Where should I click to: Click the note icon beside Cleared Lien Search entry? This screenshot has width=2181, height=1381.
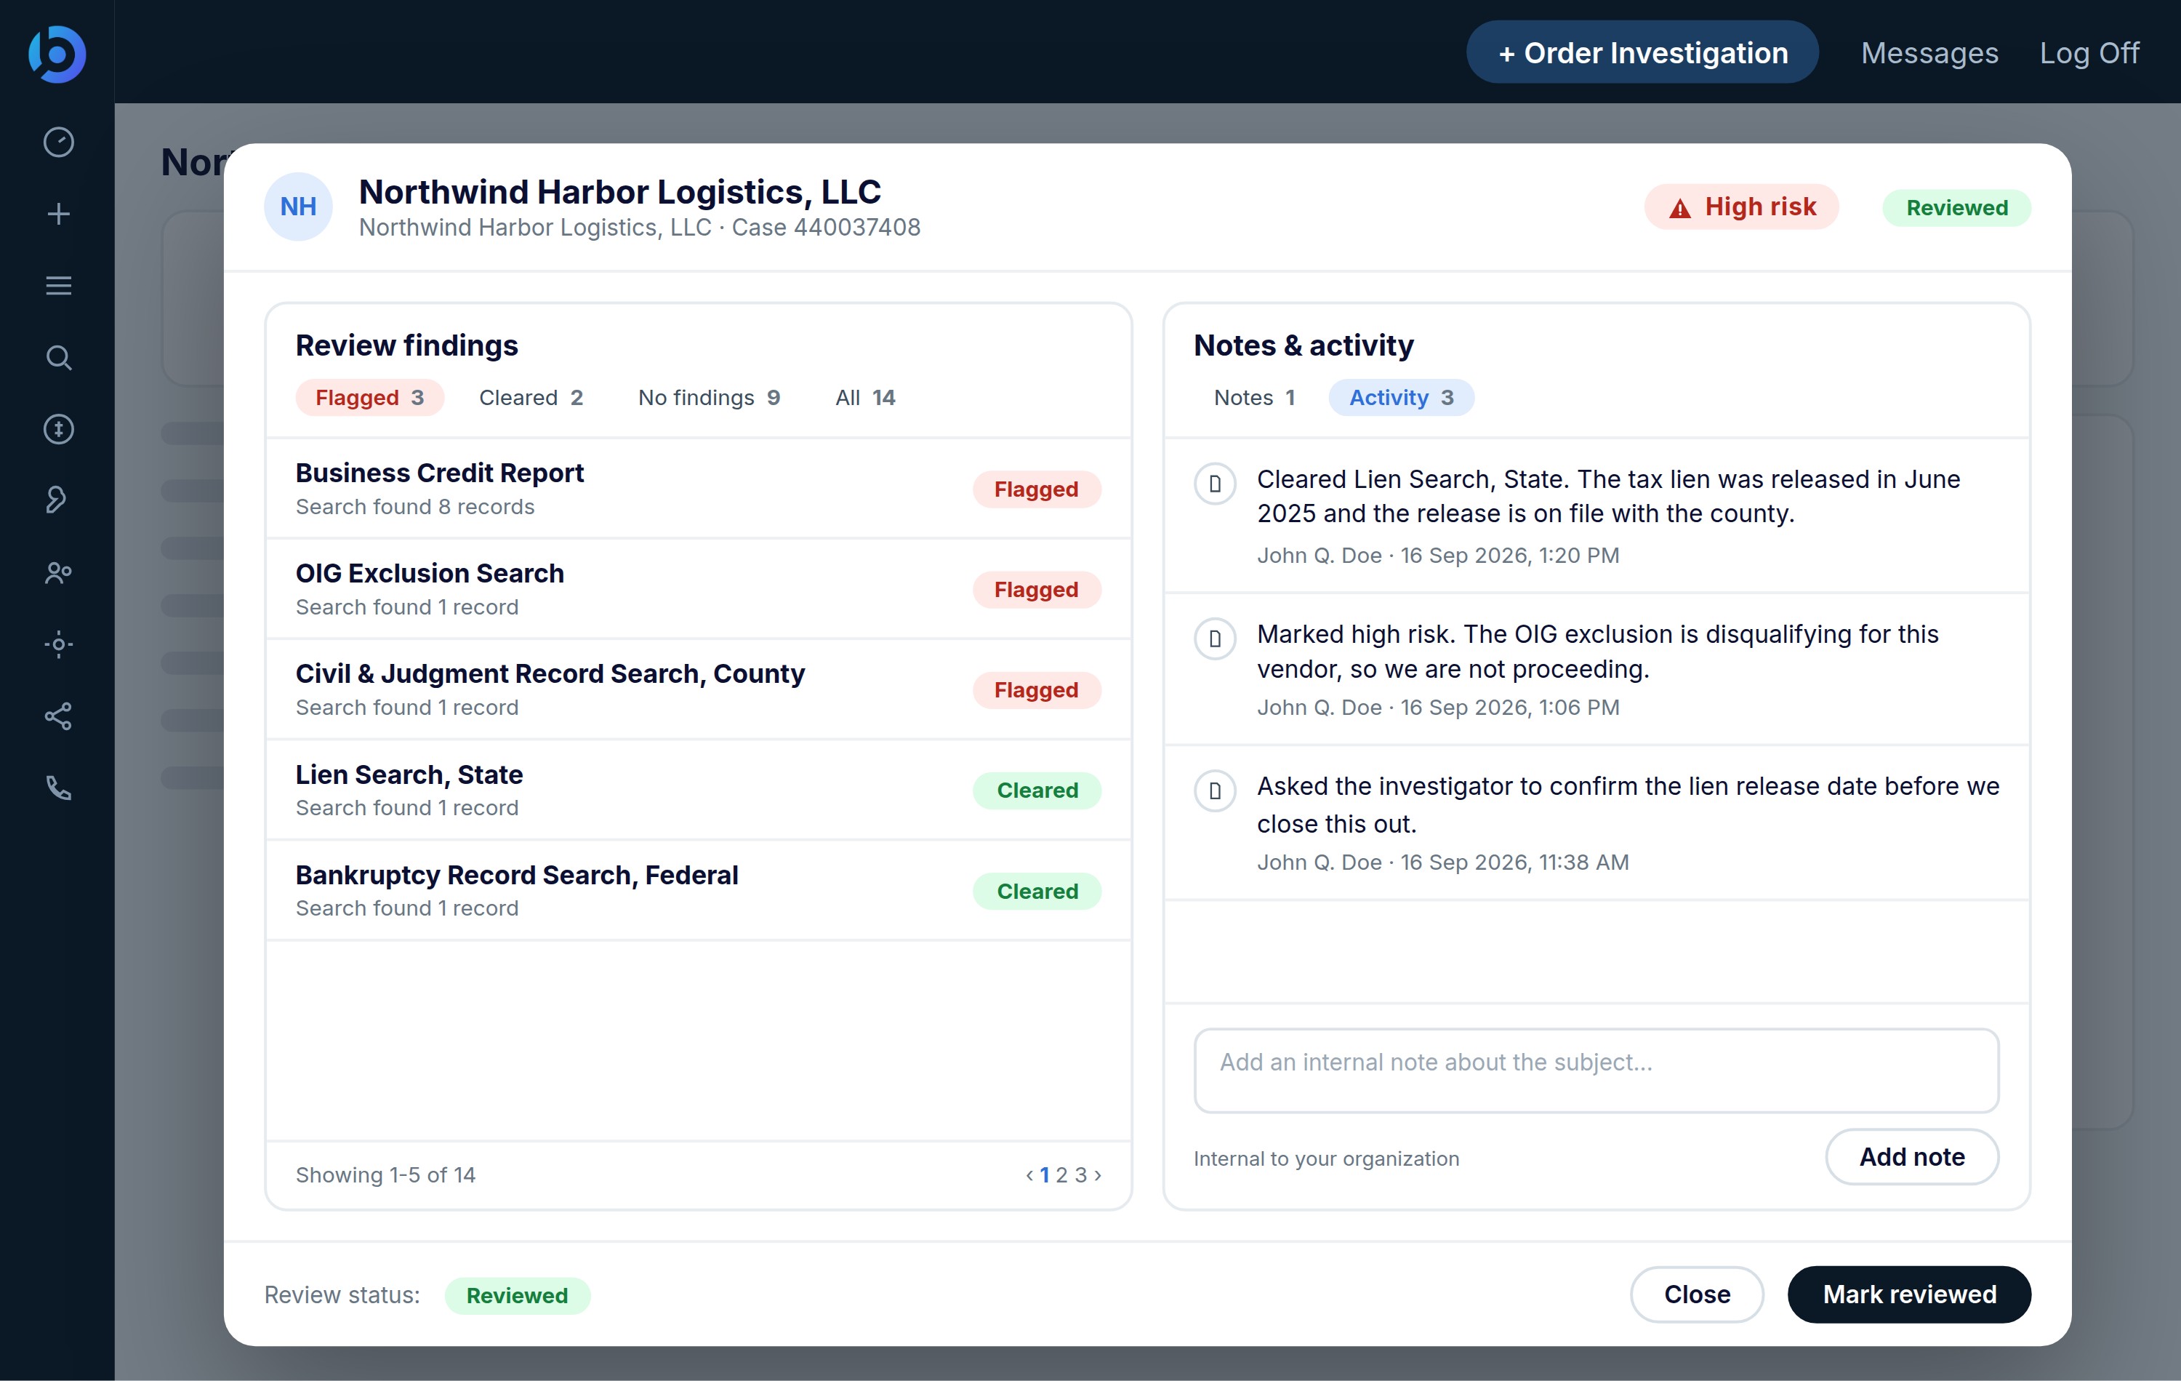(x=1215, y=484)
